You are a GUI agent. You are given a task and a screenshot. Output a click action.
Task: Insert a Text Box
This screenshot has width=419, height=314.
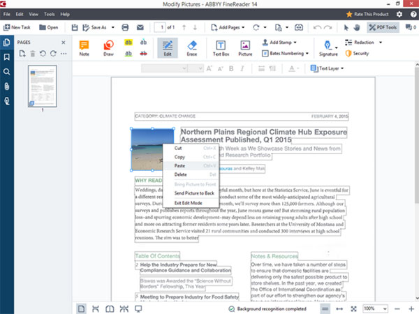(221, 47)
